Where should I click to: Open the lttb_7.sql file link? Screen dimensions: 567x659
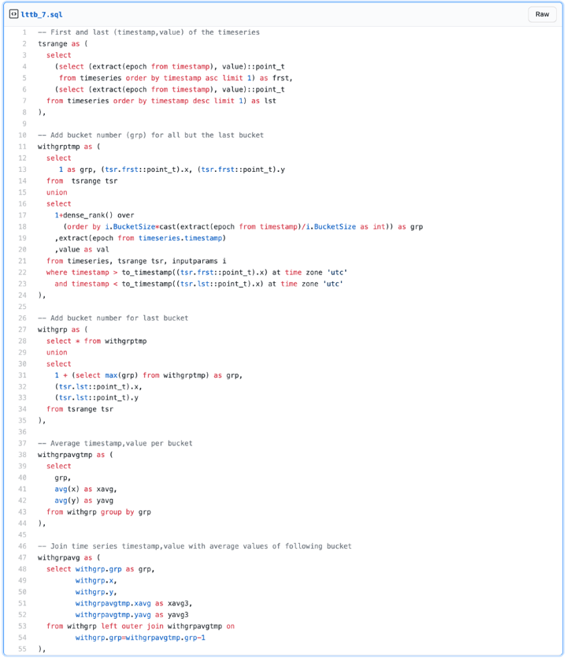(42, 14)
